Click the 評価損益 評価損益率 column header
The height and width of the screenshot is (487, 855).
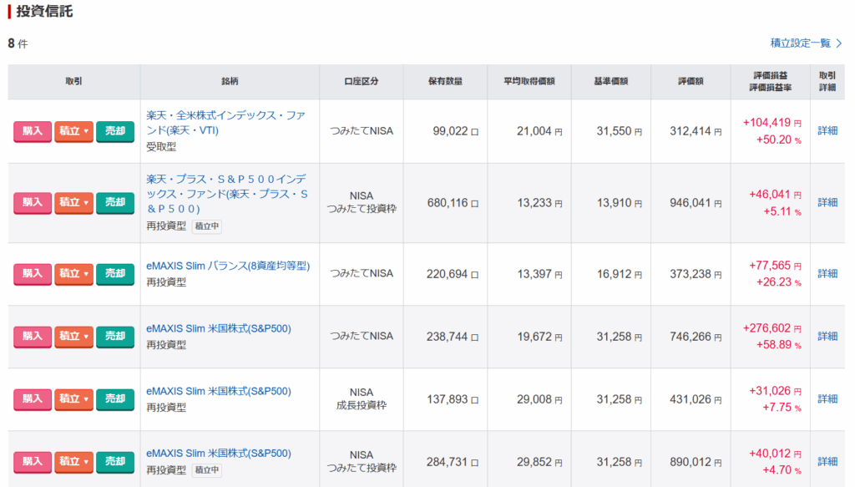(x=770, y=81)
